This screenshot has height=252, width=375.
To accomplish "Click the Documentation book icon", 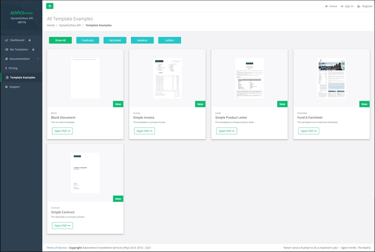I will click(x=7, y=59).
